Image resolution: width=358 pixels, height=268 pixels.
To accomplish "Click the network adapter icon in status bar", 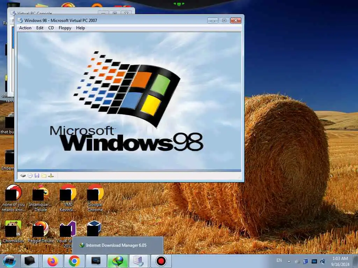I will (x=51, y=176).
